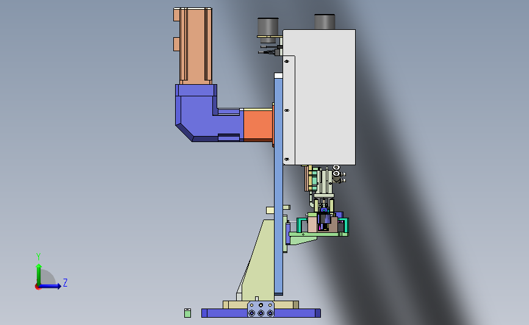This screenshot has width=529, height=325.
Task: Select the tan servo motor housing
Action: point(195,46)
